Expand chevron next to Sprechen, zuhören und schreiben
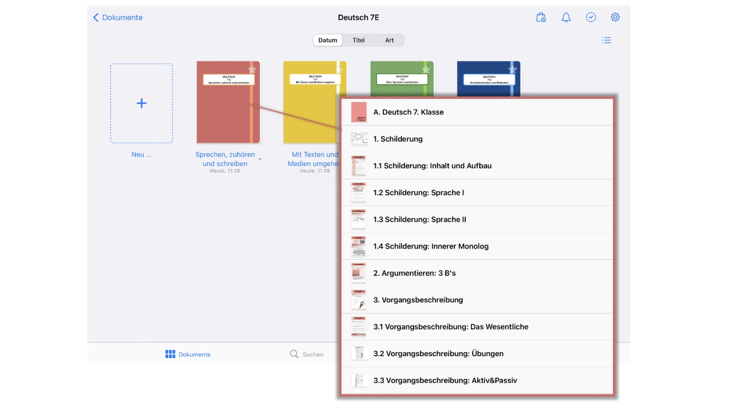The height and width of the screenshot is (415, 738). pos(260,159)
